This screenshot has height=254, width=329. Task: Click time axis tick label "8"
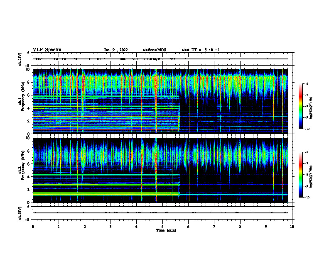(x=240, y=227)
